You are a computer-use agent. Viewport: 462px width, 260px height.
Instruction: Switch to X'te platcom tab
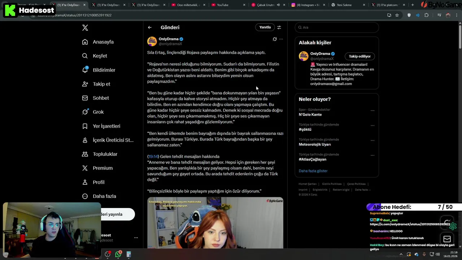pos(388,5)
